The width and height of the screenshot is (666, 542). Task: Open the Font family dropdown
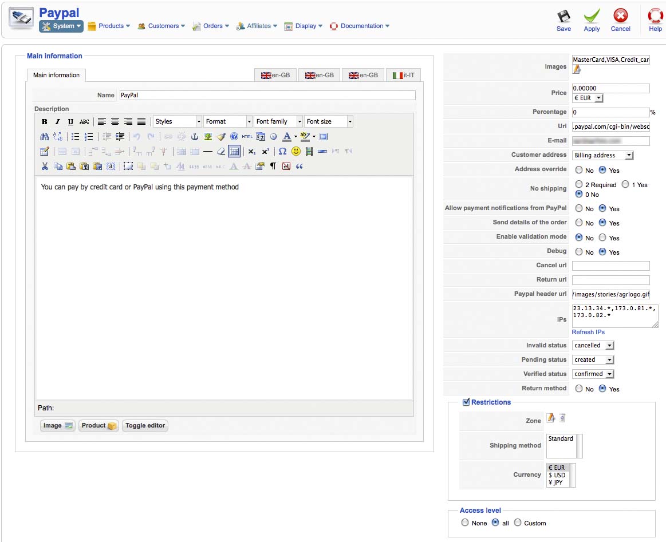click(x=279, y=122)
